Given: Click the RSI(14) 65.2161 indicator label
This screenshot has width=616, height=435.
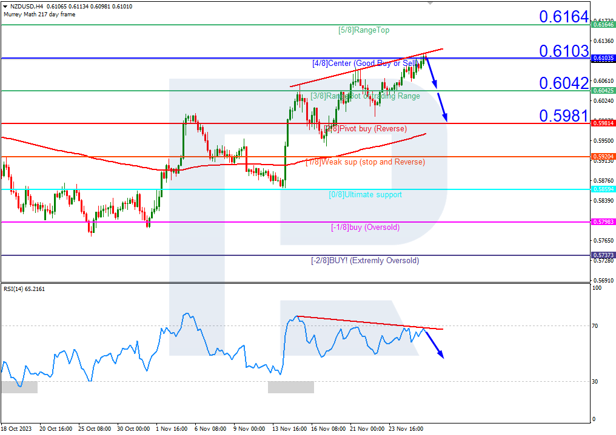Looking at the screenshot, I should [x=25, y=289].
